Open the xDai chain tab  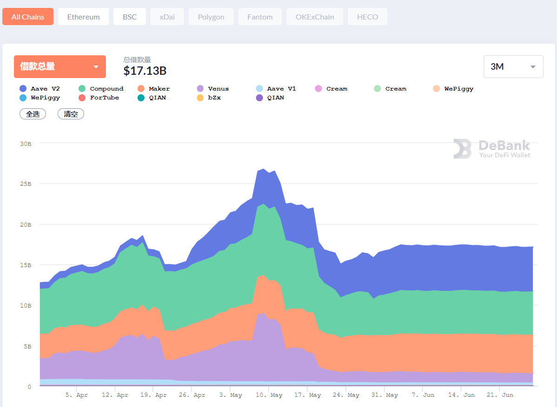point(167,17)
